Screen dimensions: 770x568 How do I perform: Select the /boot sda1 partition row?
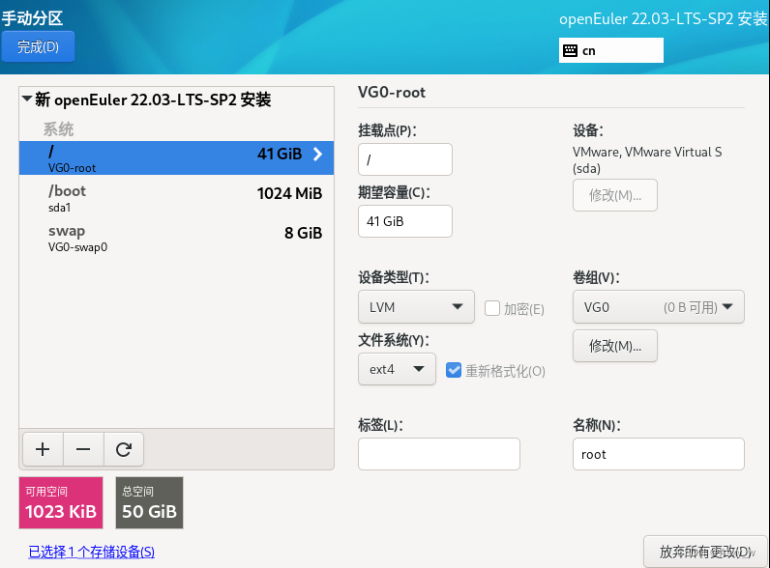[176, 198]
